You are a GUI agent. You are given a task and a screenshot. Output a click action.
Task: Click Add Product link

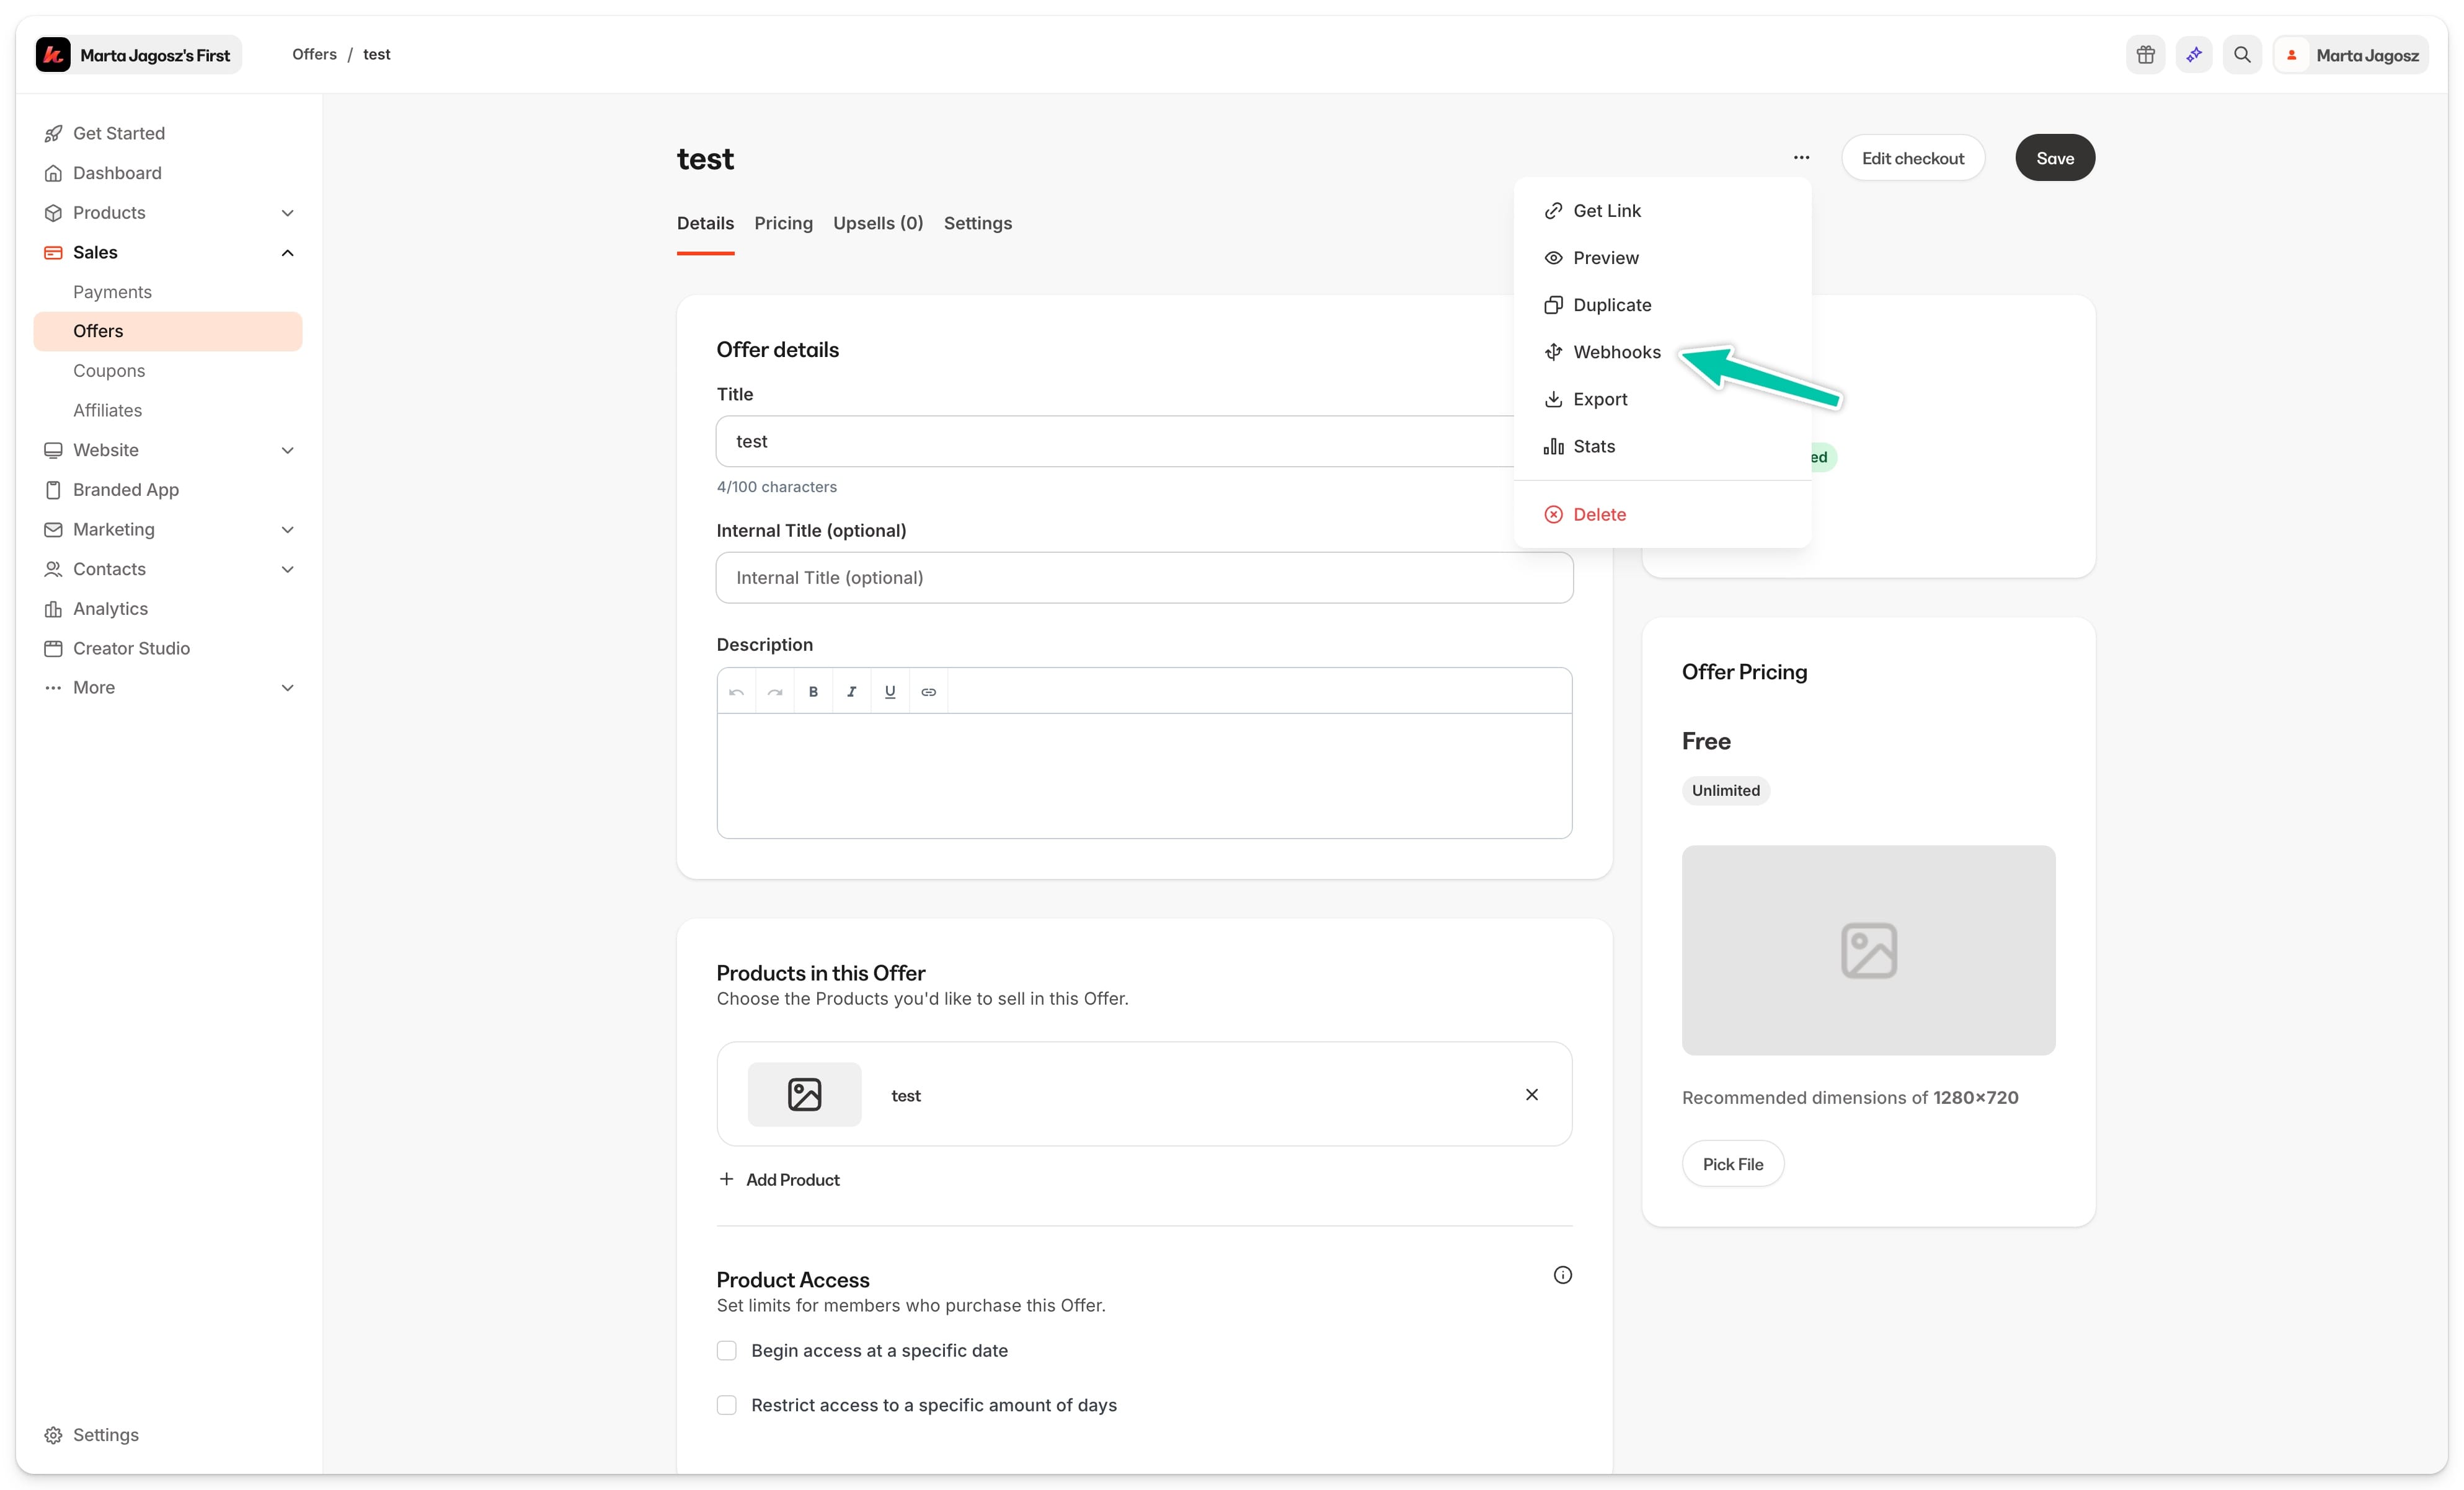coord(779,1179)
